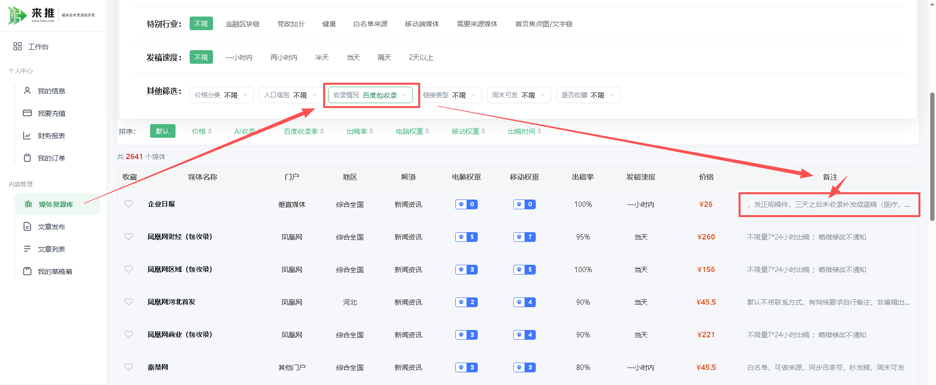Click 企业日报 移动权重 badge

(525, 204)
